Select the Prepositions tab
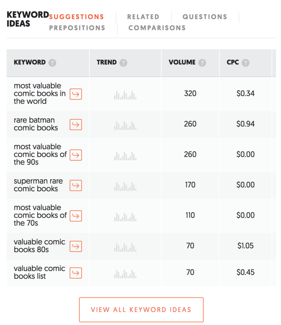The width and height of the screenshot is (281, 325). [77, 28]
